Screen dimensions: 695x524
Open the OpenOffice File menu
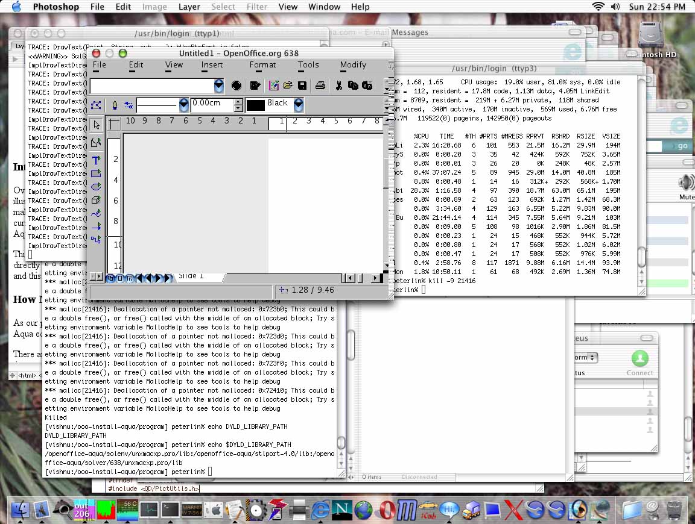pos(100,65)
